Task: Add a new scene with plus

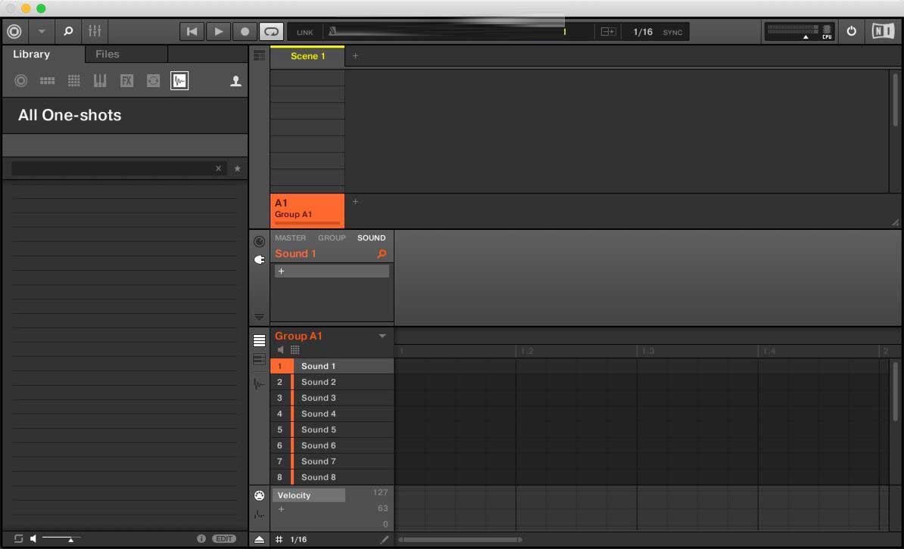Action: (x=355, y=56)
